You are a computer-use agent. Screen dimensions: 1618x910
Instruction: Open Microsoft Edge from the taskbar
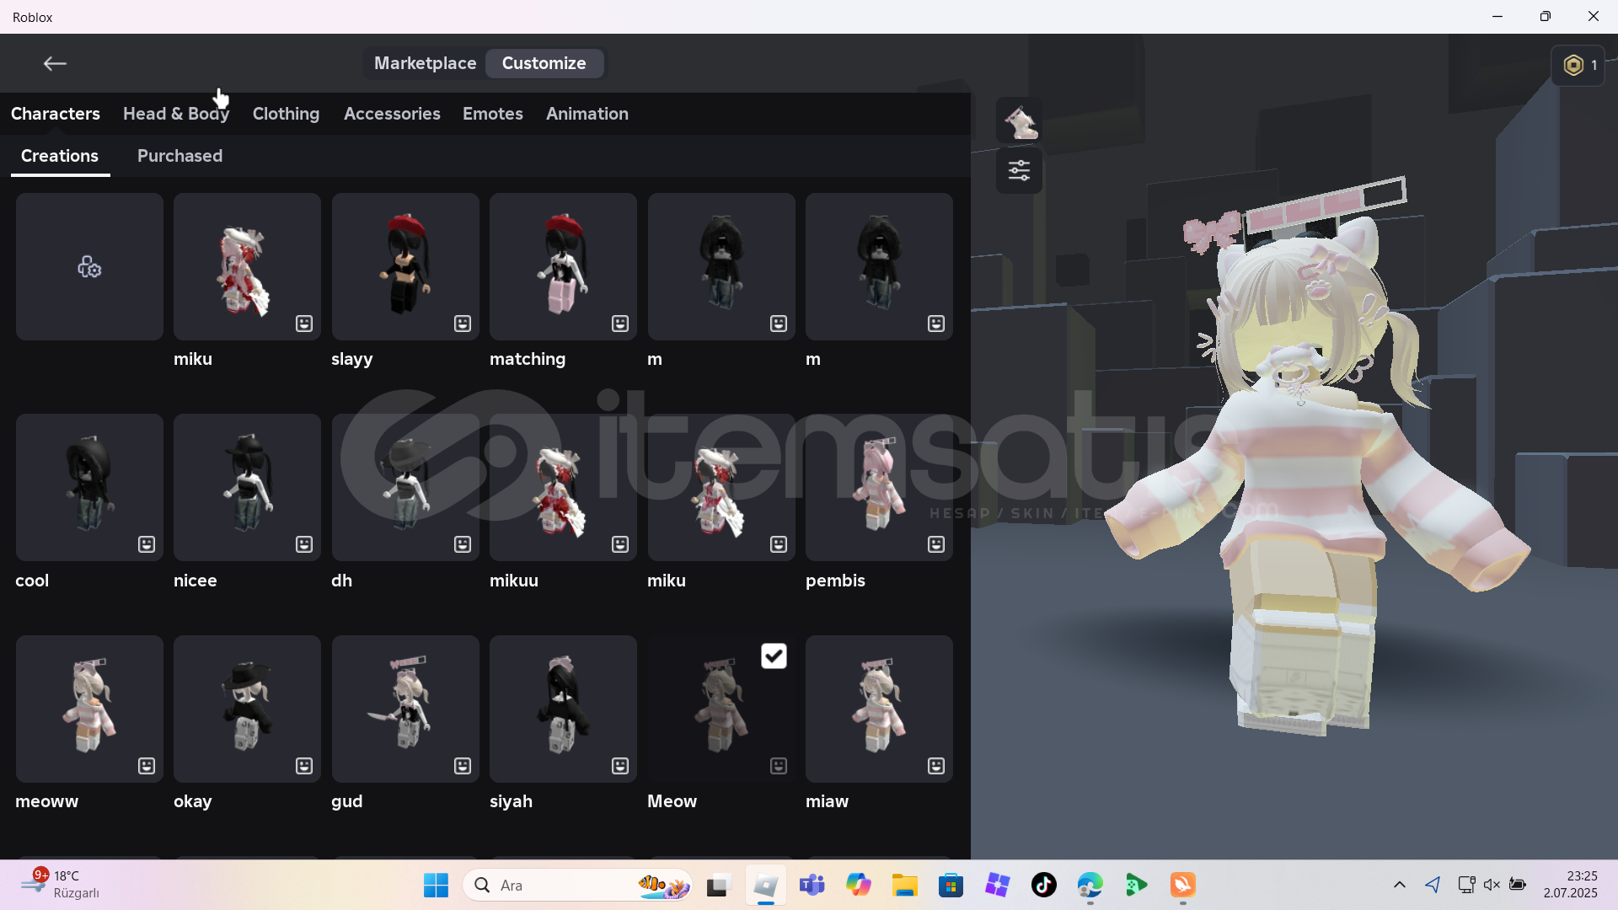[x=1090, y=886]
